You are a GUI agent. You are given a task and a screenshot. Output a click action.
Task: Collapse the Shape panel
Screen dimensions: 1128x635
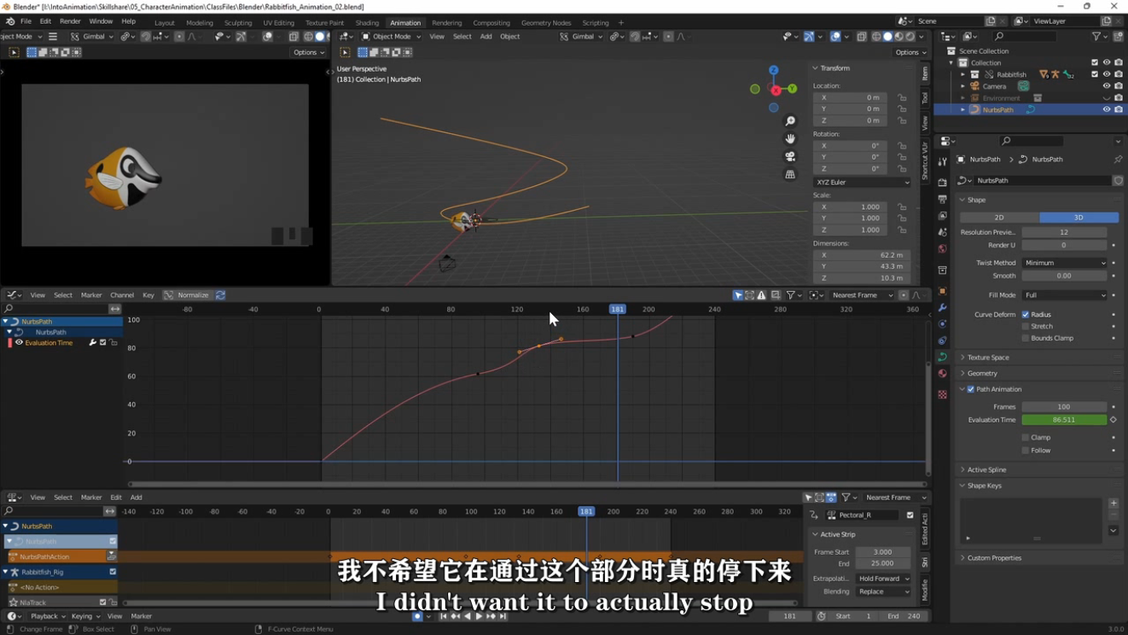976,200
